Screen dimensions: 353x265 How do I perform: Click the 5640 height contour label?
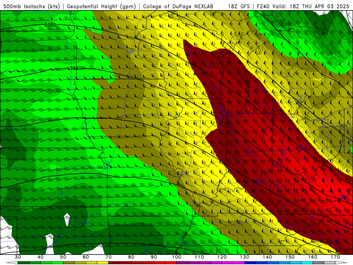[x=75, y=68]
